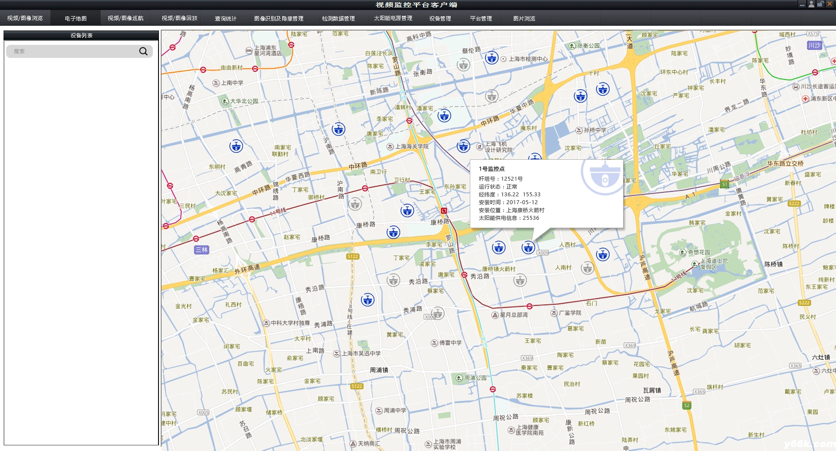Click the 星月总部湾 map label
This screenshot has height=451, width=836.
513,314
